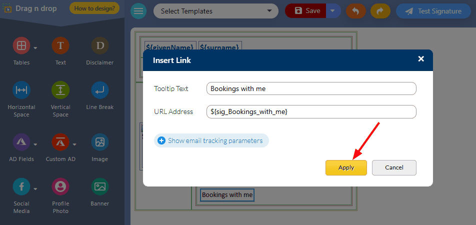Insert a Line Break element

pos(100,90)
